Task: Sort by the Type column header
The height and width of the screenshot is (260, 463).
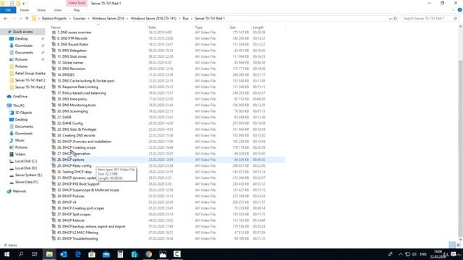Action: [198, 27]
